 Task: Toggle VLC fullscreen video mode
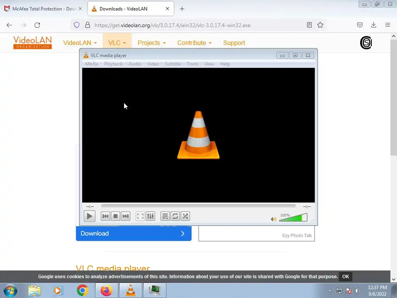140,216
